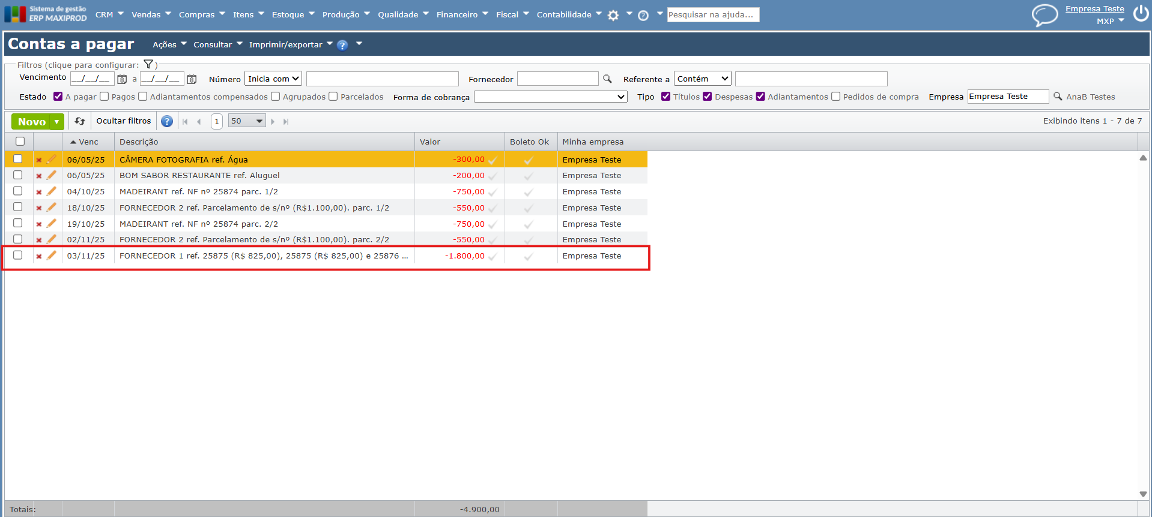
Task: Open the help question mark in top navigation
Action: pos(643,16)
